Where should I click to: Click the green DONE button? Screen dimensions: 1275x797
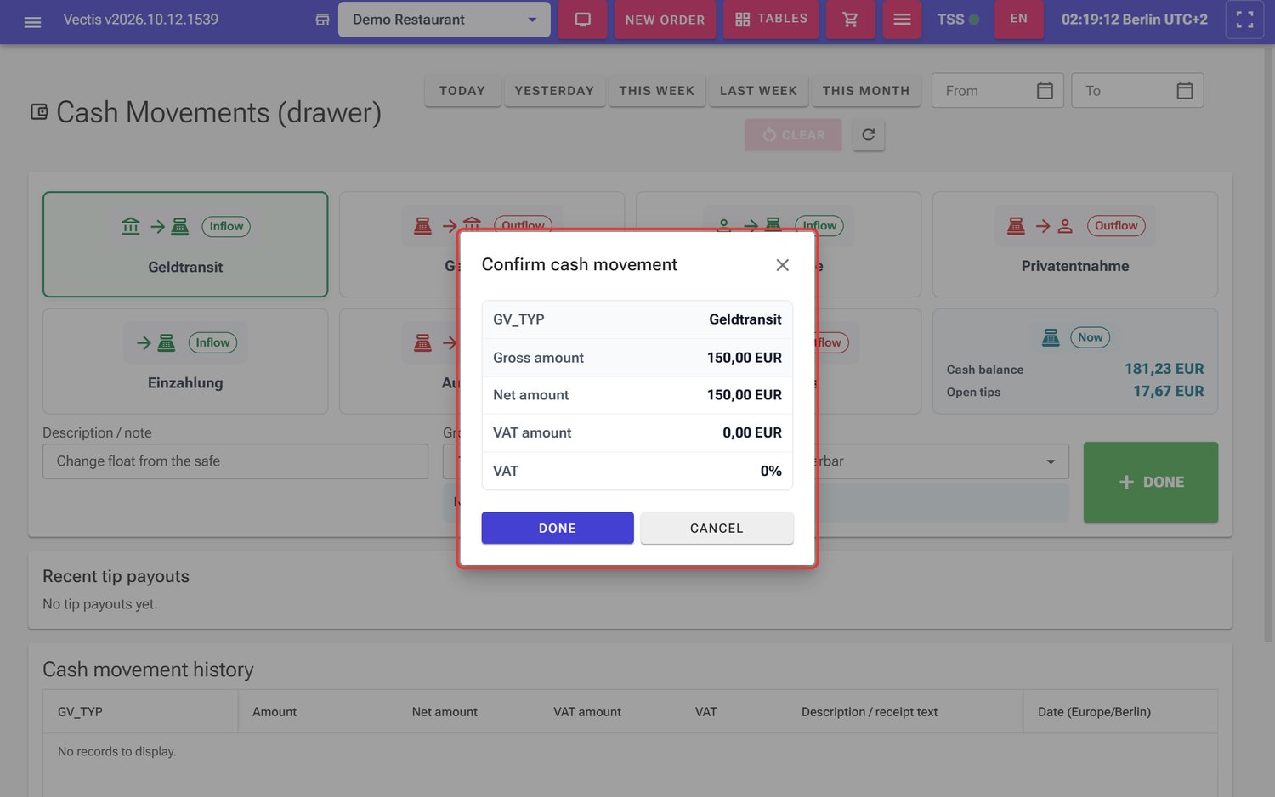(1150, 482)
